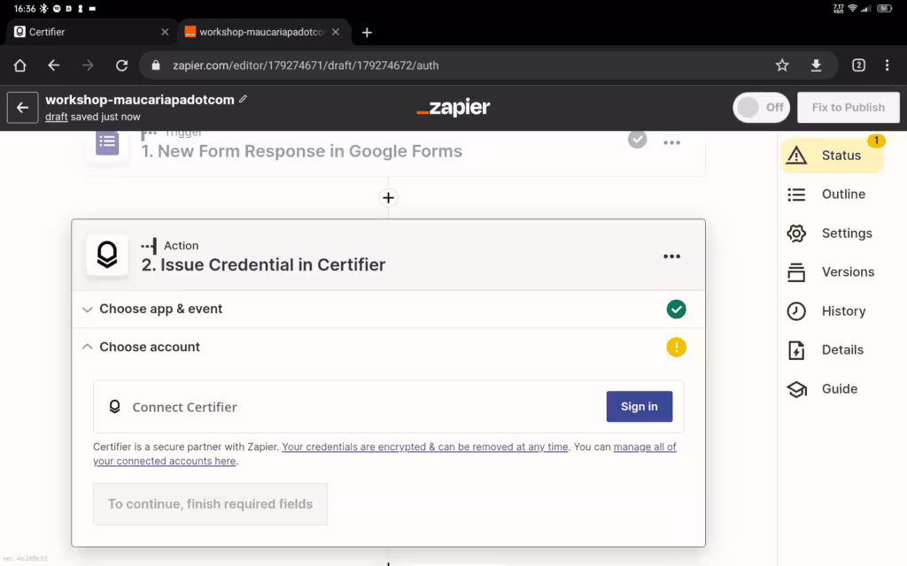
Task: Open Details in the right sidebar
Action: [x=826, y=350]
